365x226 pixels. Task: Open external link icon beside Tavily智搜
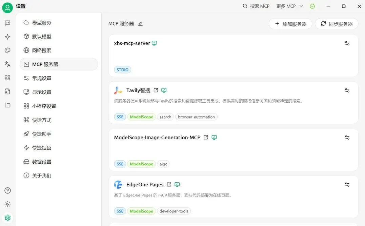[156, 90]
